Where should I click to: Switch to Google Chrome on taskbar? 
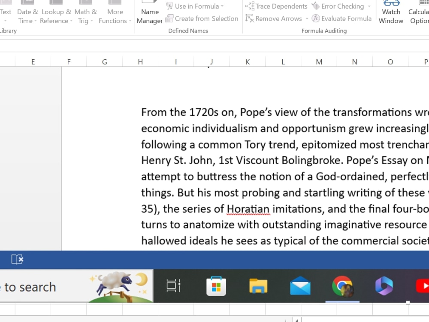tap(342, 286)
